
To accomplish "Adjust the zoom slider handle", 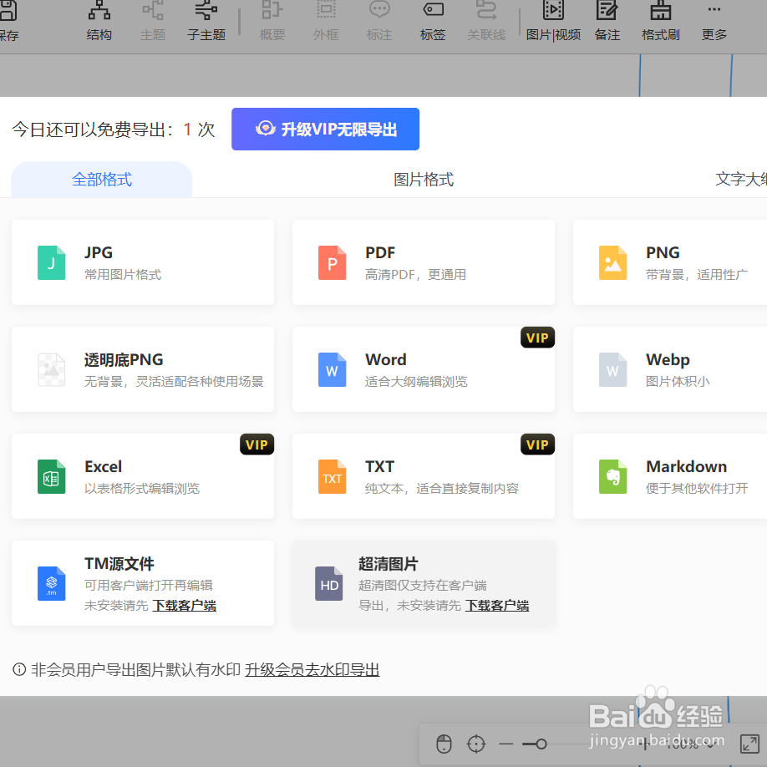I will 541,744.
